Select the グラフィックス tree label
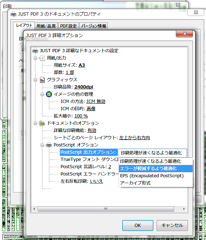Image resolution: width=206 pixels, height=240 pixels. [x=62, y=80]
